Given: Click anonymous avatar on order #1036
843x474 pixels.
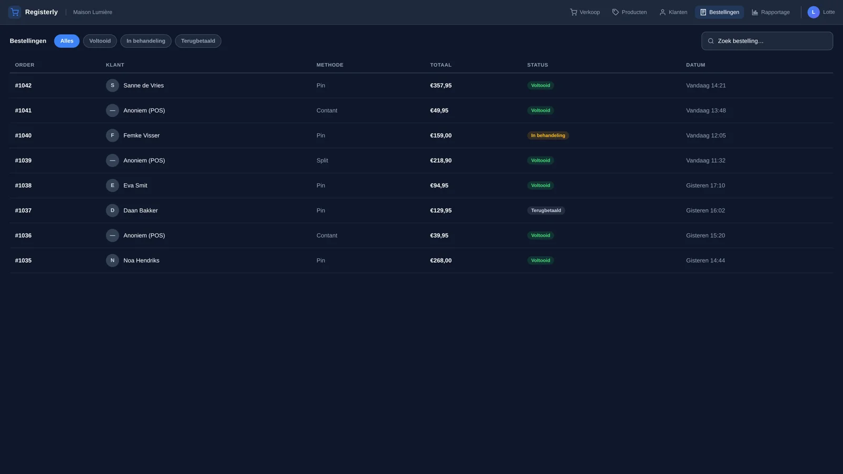Looking at the screenshot, I should click(x=112, y=235).
